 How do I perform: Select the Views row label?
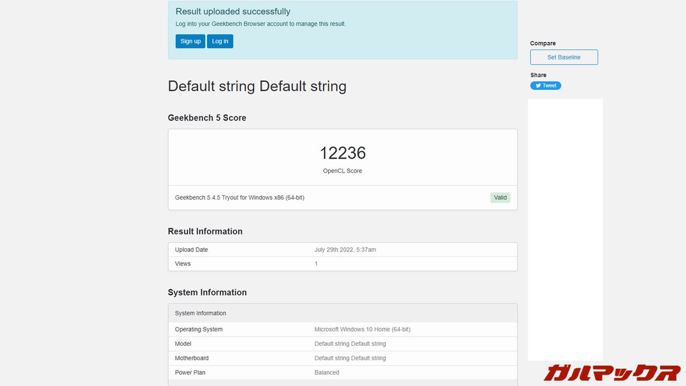[183, 264]
